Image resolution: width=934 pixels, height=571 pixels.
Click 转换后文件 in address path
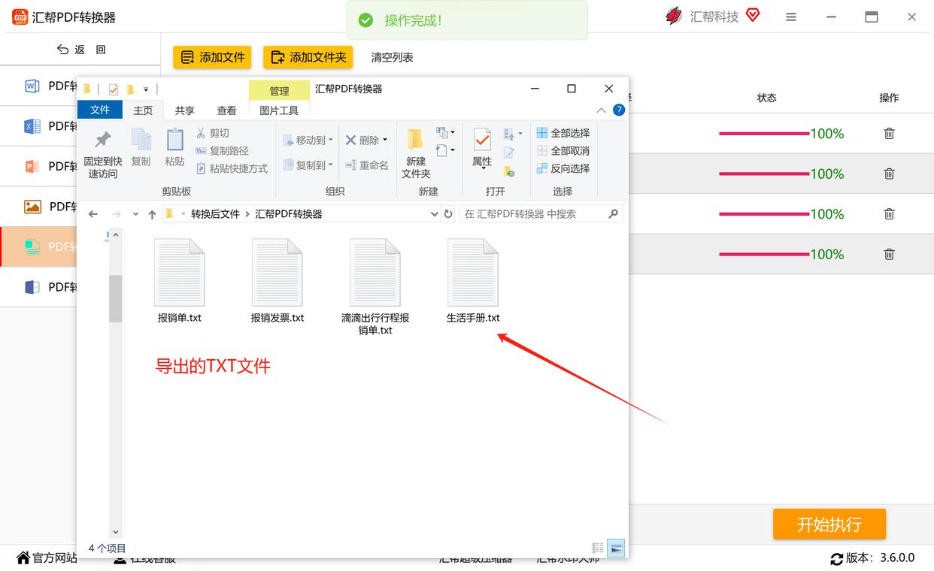(215, 214)
